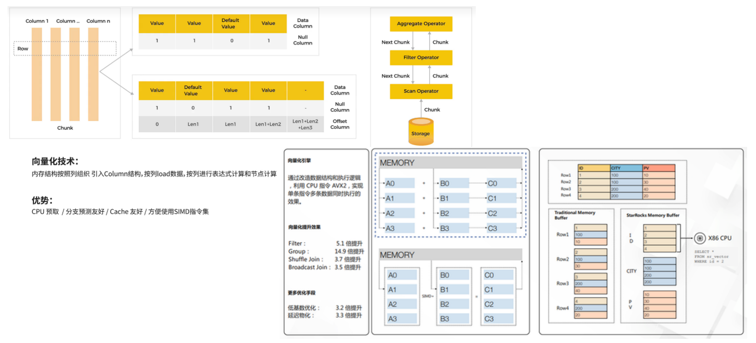The height and width of the screenshot is (343, 756).
Task: Click the "Len1+Len2+Len3" cell
Action: coord(305,124)
